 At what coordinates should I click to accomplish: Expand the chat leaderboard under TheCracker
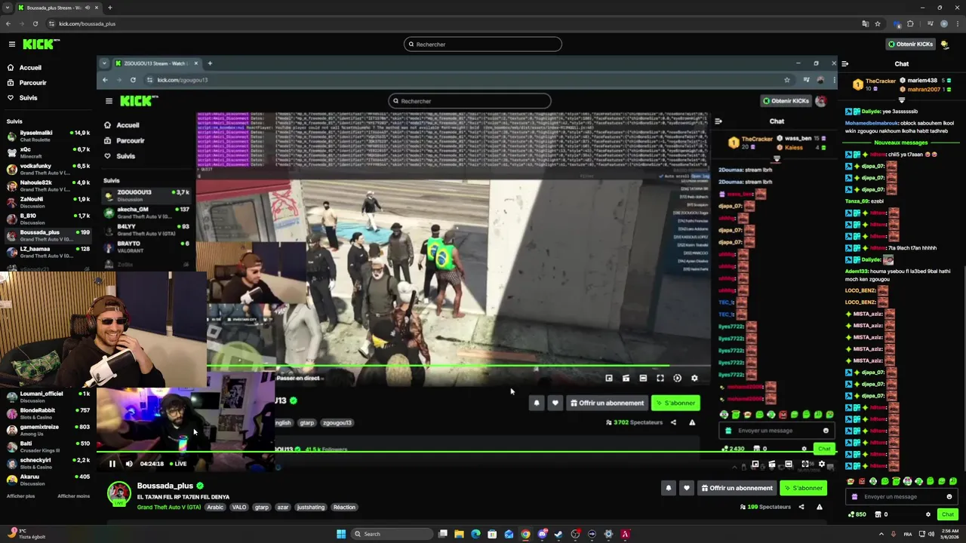pos(902,100)
